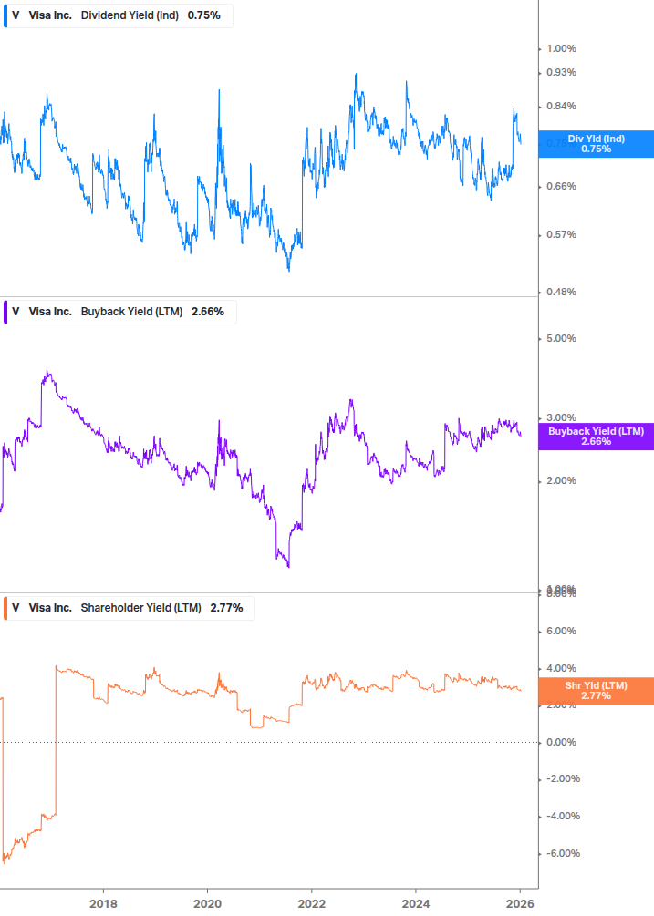Viewport: 654px width, 916px height.
Task: Click the blue color bar on the Dividend Yield legend
Action: point(5,15)
